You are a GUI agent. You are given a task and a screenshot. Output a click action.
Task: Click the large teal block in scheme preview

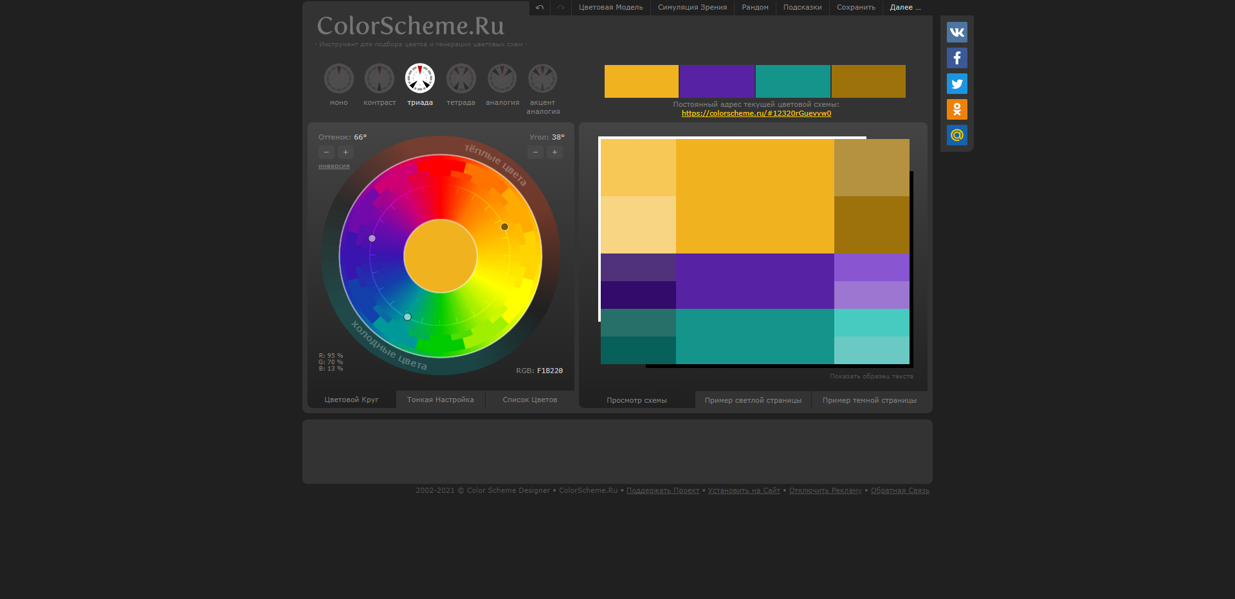point(755,336)
